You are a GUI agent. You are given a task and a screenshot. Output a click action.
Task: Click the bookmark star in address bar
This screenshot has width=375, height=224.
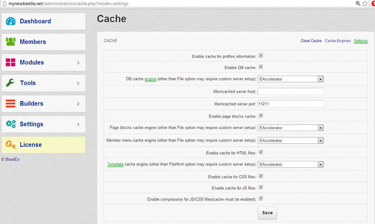tap(365, 4)
